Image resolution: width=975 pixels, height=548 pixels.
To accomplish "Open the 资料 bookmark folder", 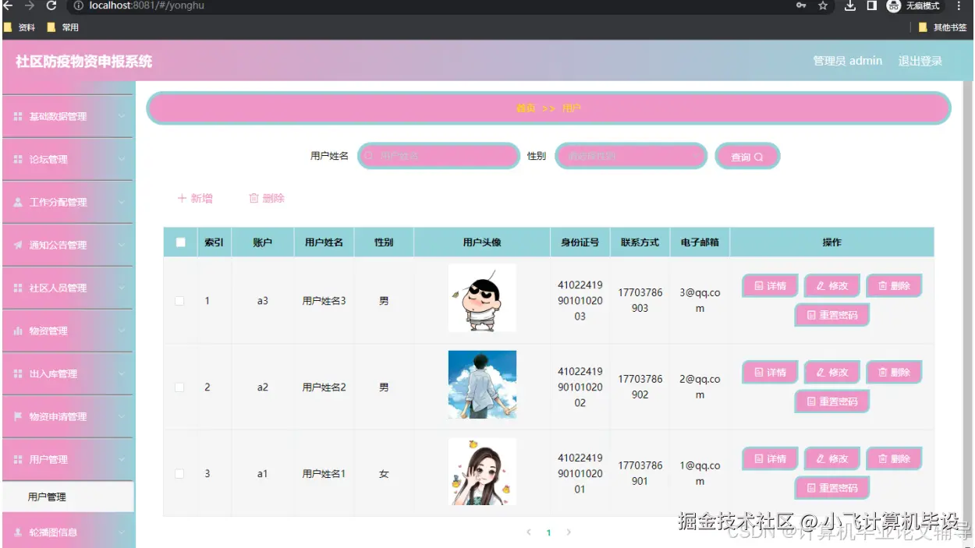I will (x=20, y=27).
